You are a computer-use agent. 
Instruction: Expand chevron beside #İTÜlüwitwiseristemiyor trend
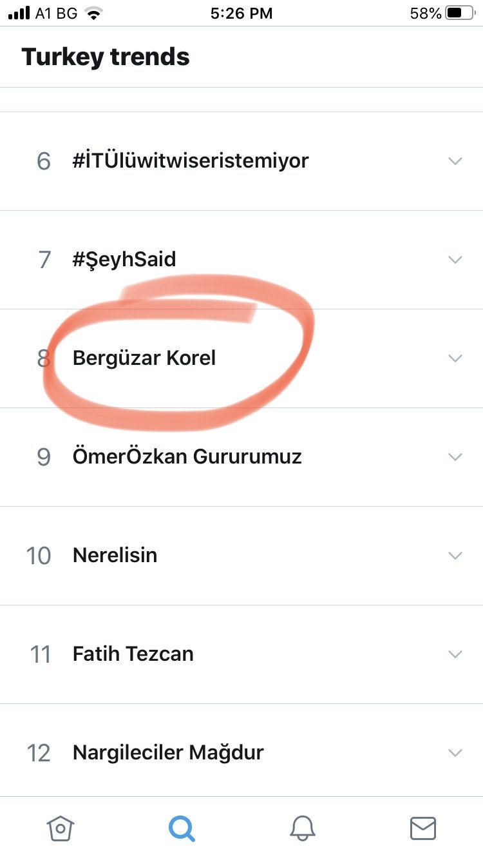tap(455, 161)
